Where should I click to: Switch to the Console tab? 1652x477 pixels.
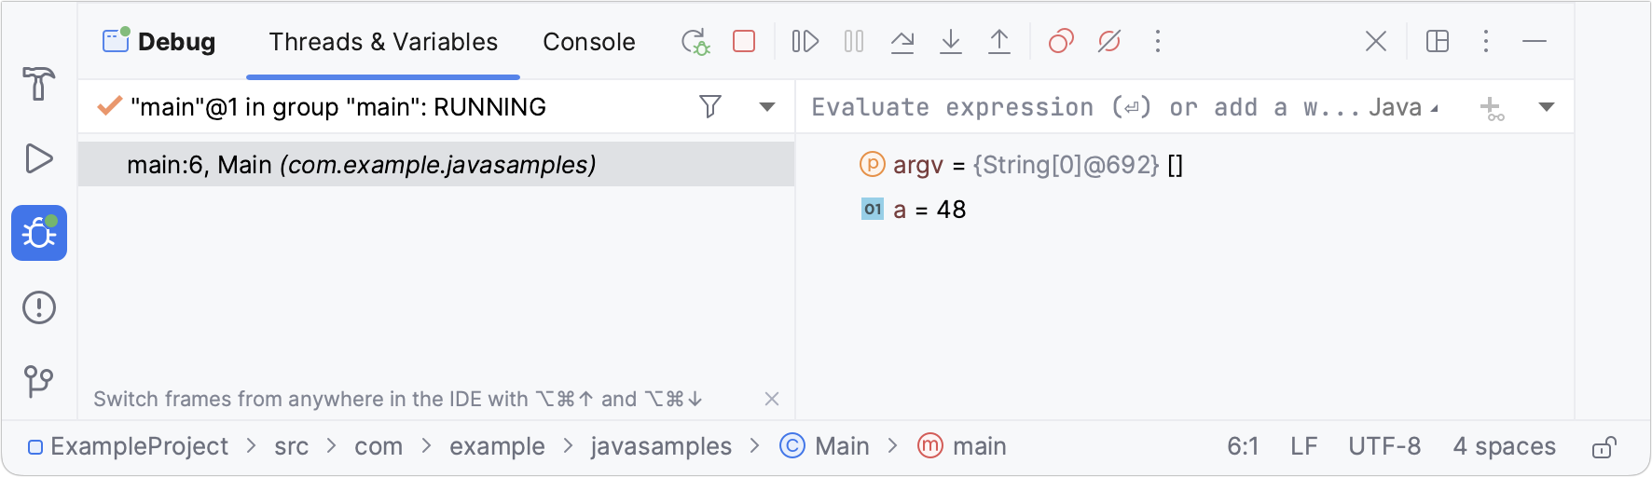[x=589, y=42]
